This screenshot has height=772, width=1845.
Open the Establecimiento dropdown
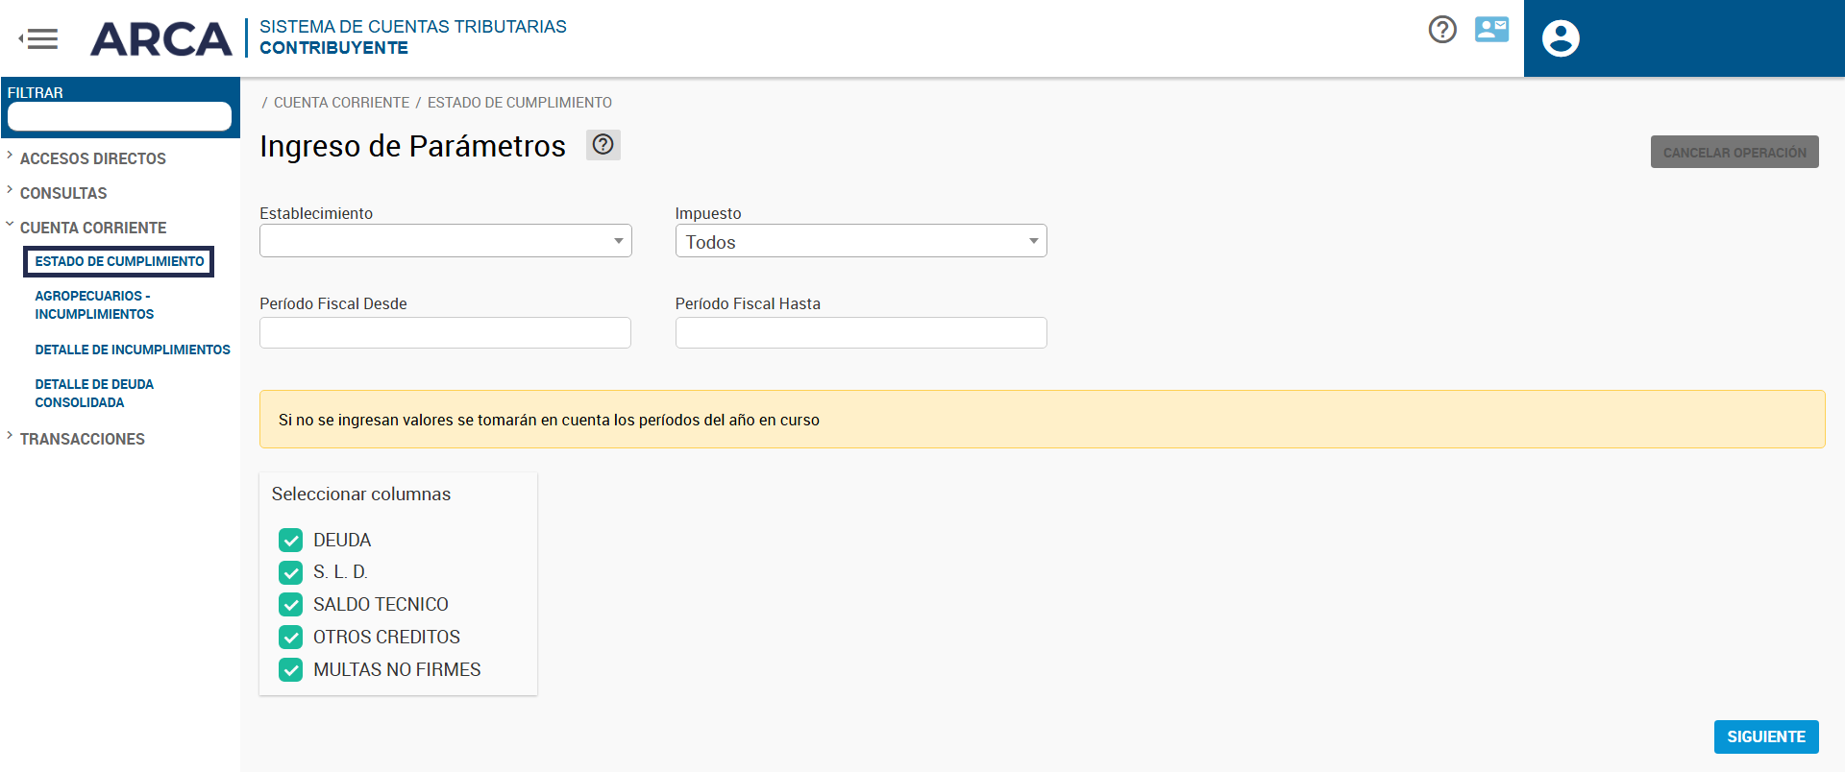tap(445, 241)
